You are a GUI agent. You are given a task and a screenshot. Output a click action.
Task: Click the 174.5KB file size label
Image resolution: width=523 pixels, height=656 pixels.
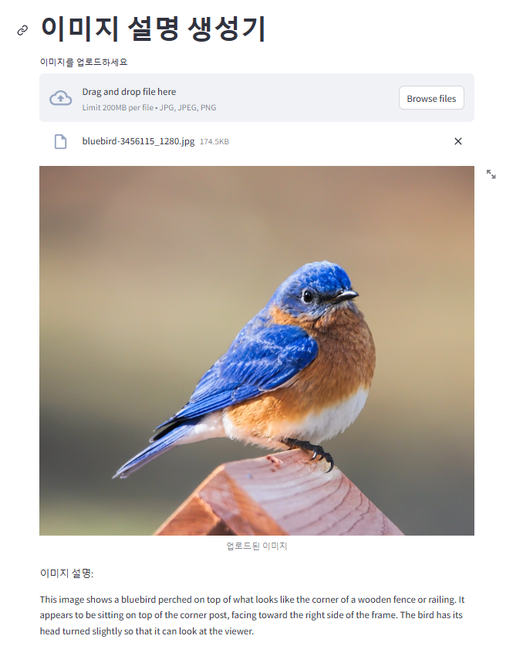tap(214, 142)
